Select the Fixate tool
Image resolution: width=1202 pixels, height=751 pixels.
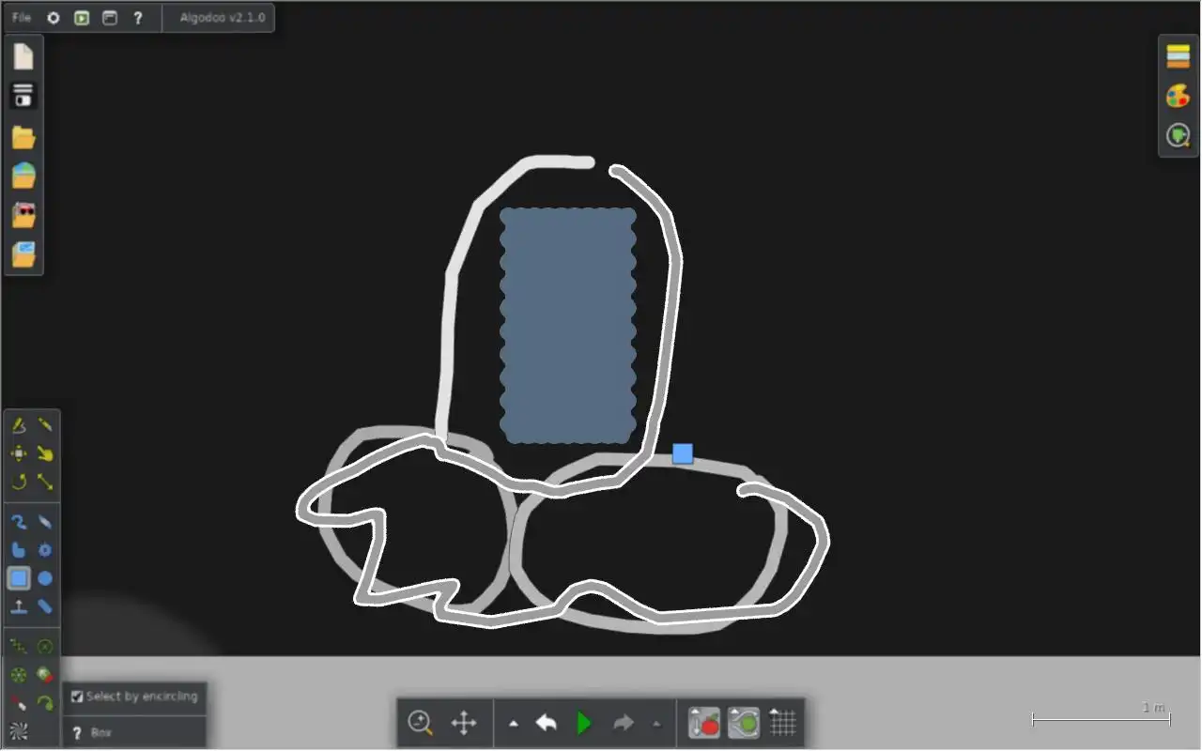point(45,646)
